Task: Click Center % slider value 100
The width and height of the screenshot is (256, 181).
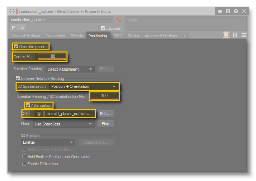Action: (x=52, y=57)
